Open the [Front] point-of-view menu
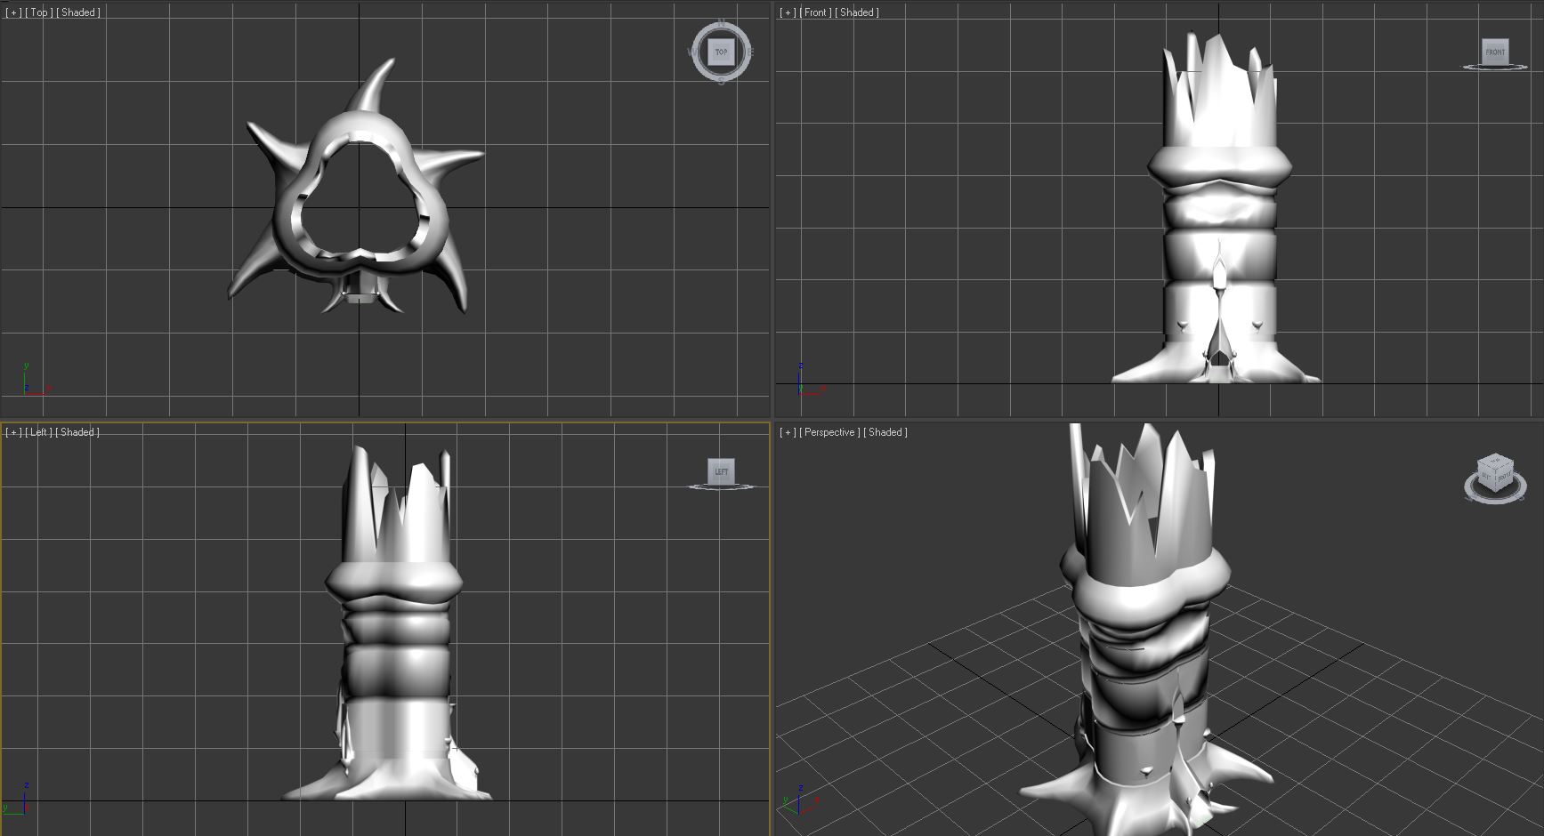The image size is (1544, 836). tap(815, 12)
